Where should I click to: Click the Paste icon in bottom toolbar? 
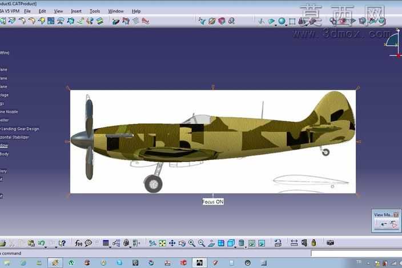pos(31,243)
